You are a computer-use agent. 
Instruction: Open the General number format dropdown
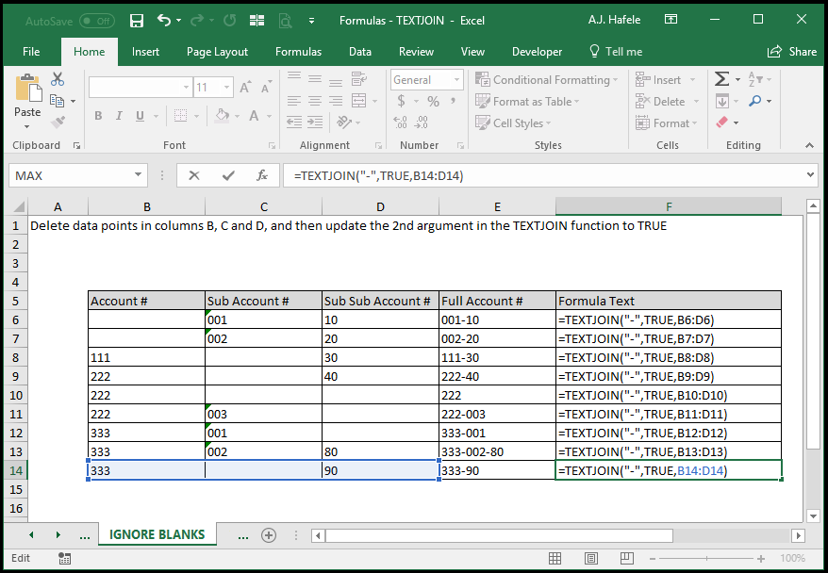(x=457, y=80)
